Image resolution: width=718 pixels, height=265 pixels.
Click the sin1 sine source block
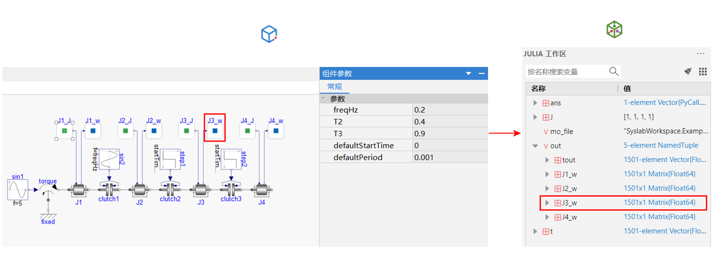(18, 189)
